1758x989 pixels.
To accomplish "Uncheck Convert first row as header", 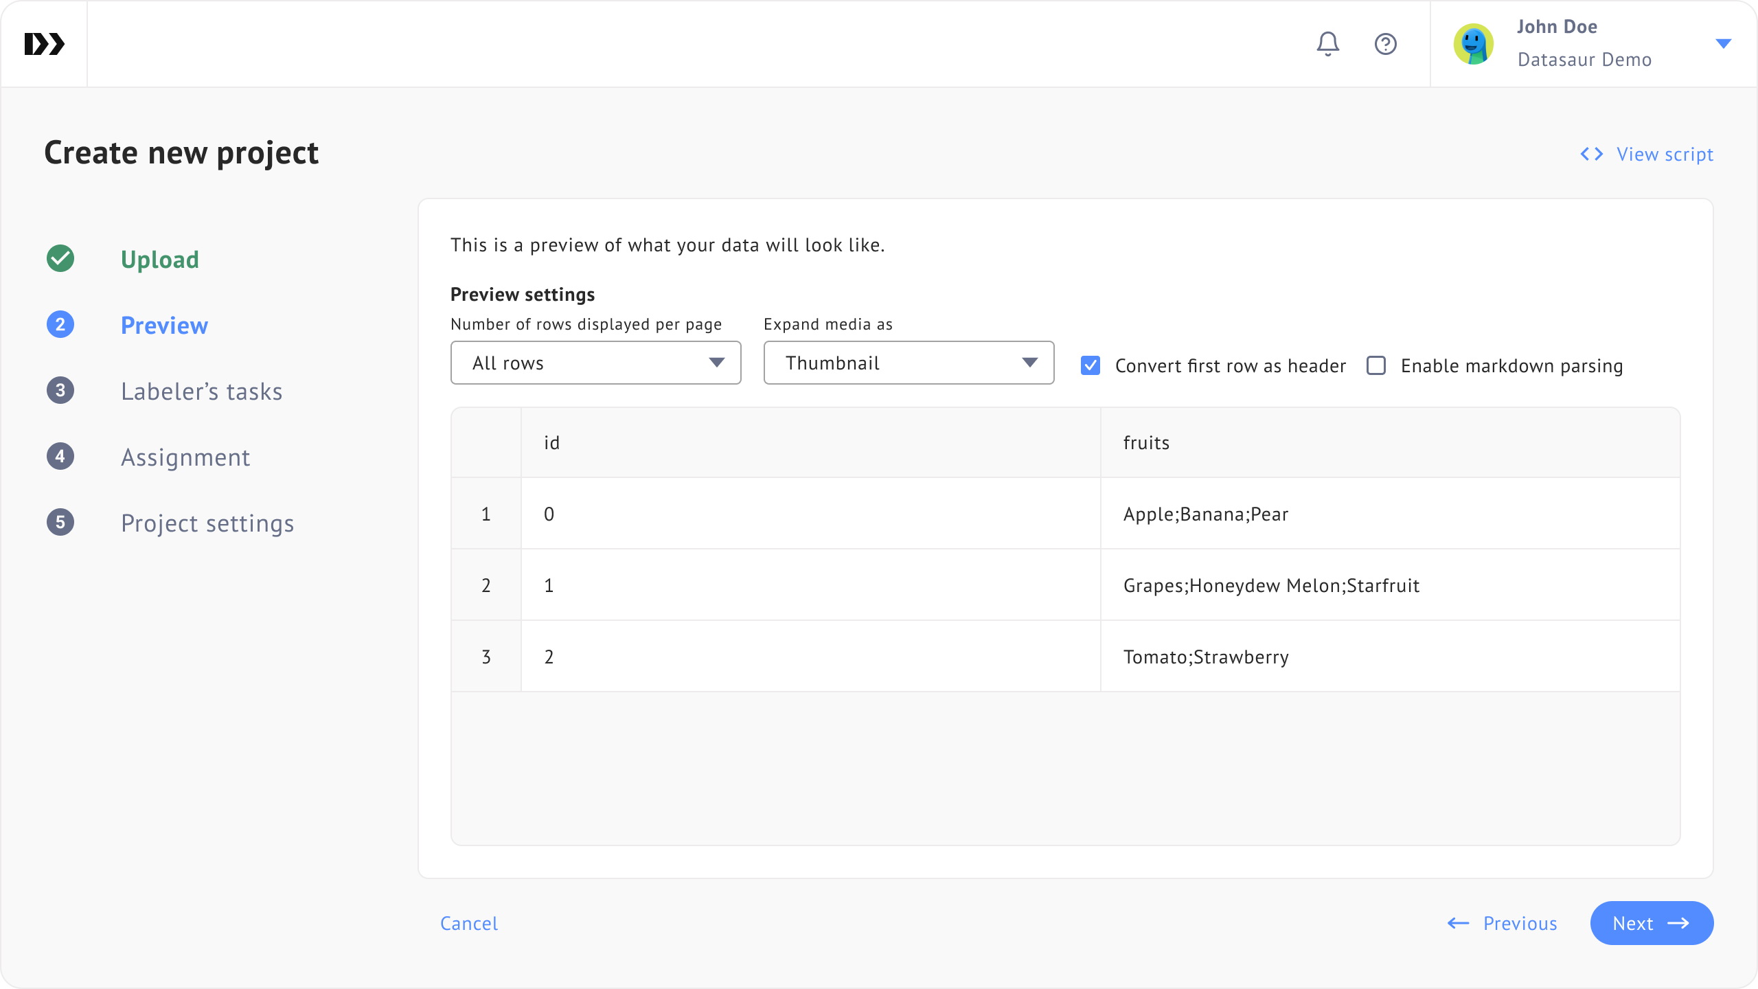I will coord(1091,365).
